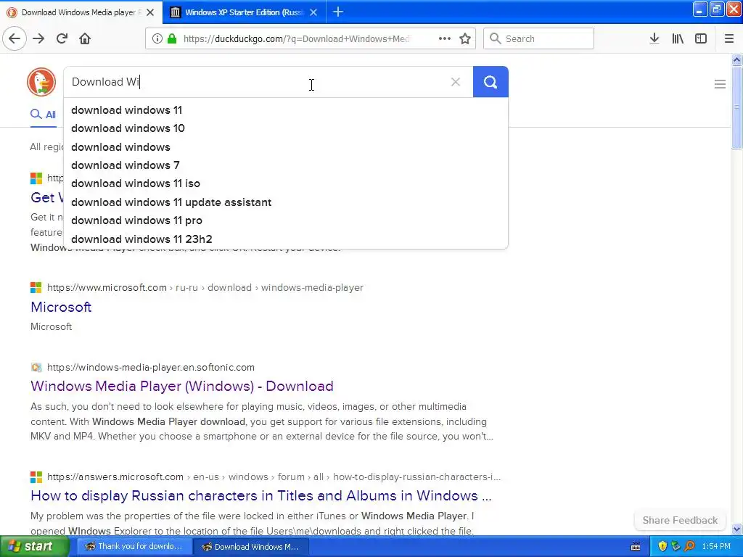Viewport: 743px width, 557px height.
Task: Open DuckDuckGo page side menu
Action: [720, 84]
